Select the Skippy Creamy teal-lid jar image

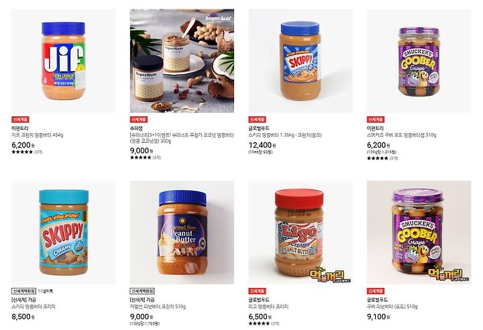[x=64, y=232]
